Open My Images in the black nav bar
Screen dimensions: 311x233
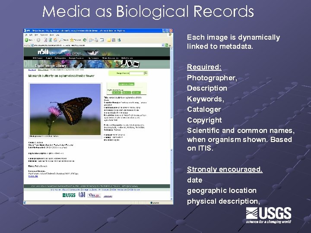click(x=93, y=58)
